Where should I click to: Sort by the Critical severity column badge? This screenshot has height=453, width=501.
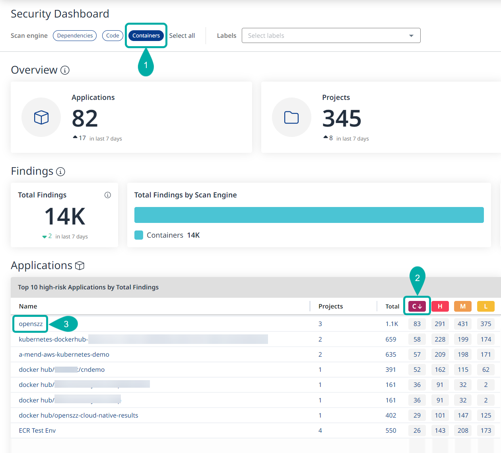tap(417, 306)
